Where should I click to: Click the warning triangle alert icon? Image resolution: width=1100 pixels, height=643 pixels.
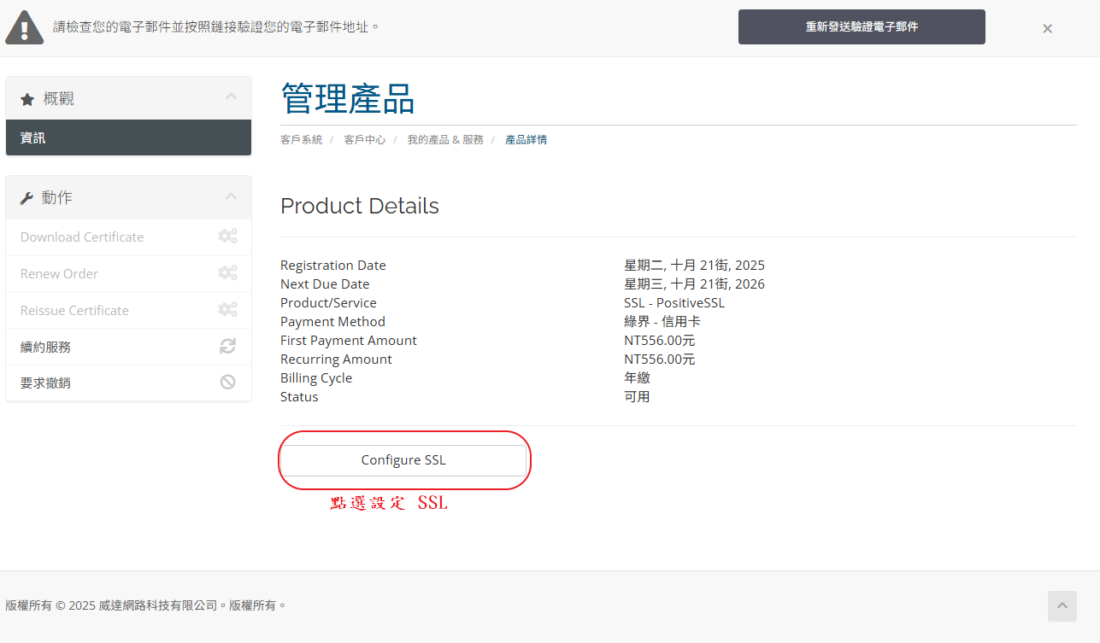(x=24, y=28)
